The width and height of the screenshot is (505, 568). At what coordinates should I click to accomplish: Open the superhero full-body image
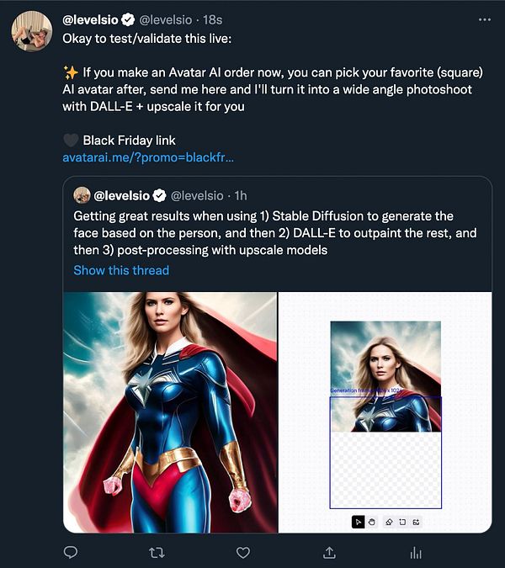[x=170, y=411]
